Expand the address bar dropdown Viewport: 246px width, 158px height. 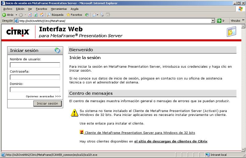tap(213, 21)
